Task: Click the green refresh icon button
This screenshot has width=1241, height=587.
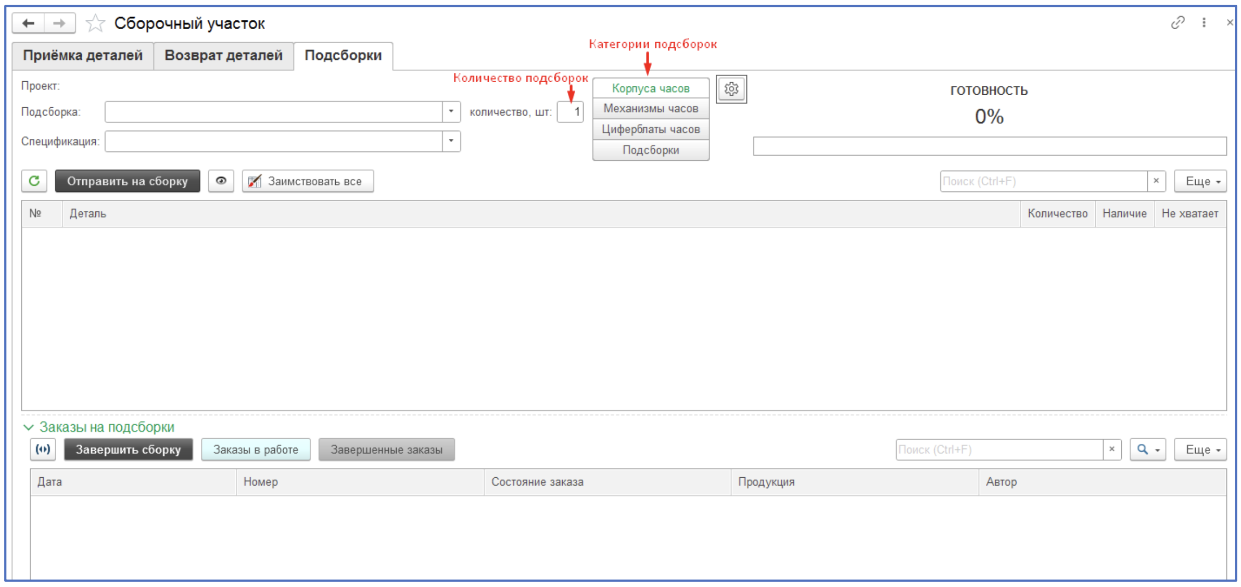Action: (34, 181)
